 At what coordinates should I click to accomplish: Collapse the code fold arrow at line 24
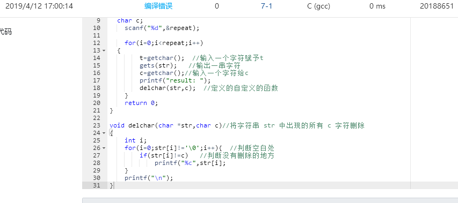tap(104, 133)
